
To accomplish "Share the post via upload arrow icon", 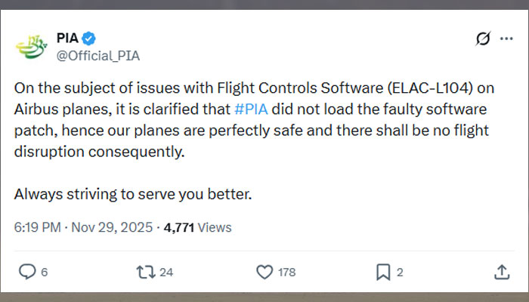I will tap(501, 271).
